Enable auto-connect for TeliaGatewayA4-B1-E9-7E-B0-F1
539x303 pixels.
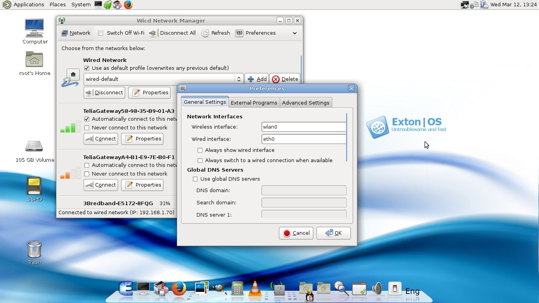pos(87,165)
